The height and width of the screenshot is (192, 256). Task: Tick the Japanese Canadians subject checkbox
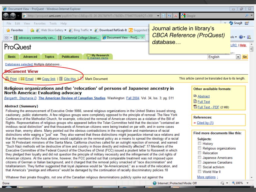[x=199, y=162]
